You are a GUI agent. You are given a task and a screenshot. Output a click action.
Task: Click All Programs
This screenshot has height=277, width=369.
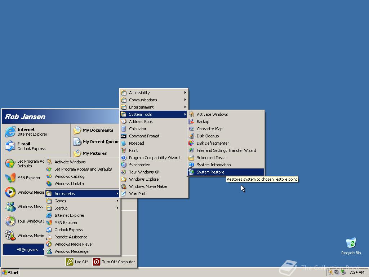[24, 250]
